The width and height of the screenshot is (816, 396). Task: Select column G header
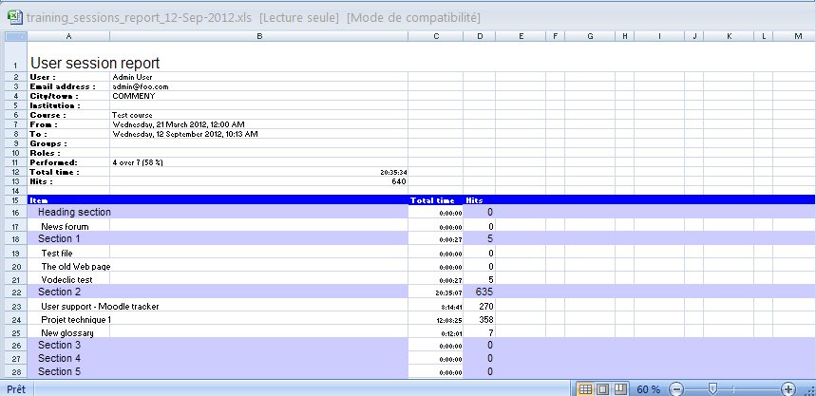click(x=590, y=36)
